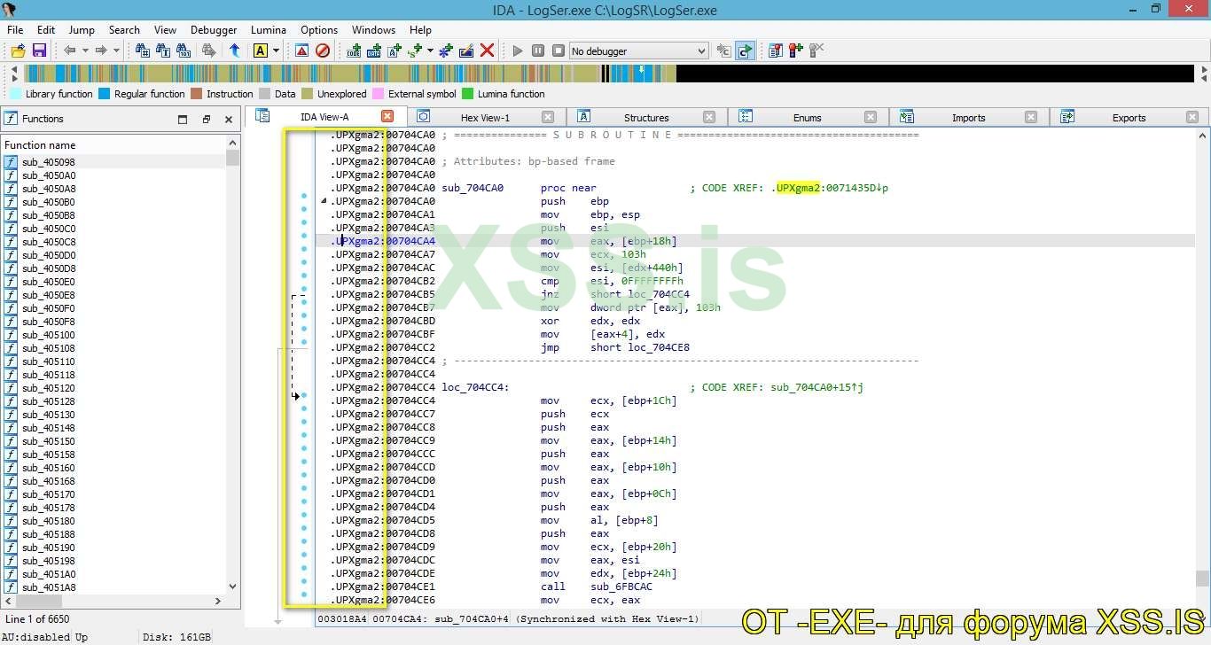Click the Regular function legend color swatch

(x=105, y=94)
